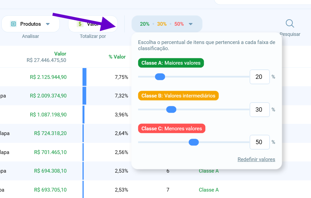
Task: Open the Produtos dropdown arrow
Action: click(x=48, y=24)
